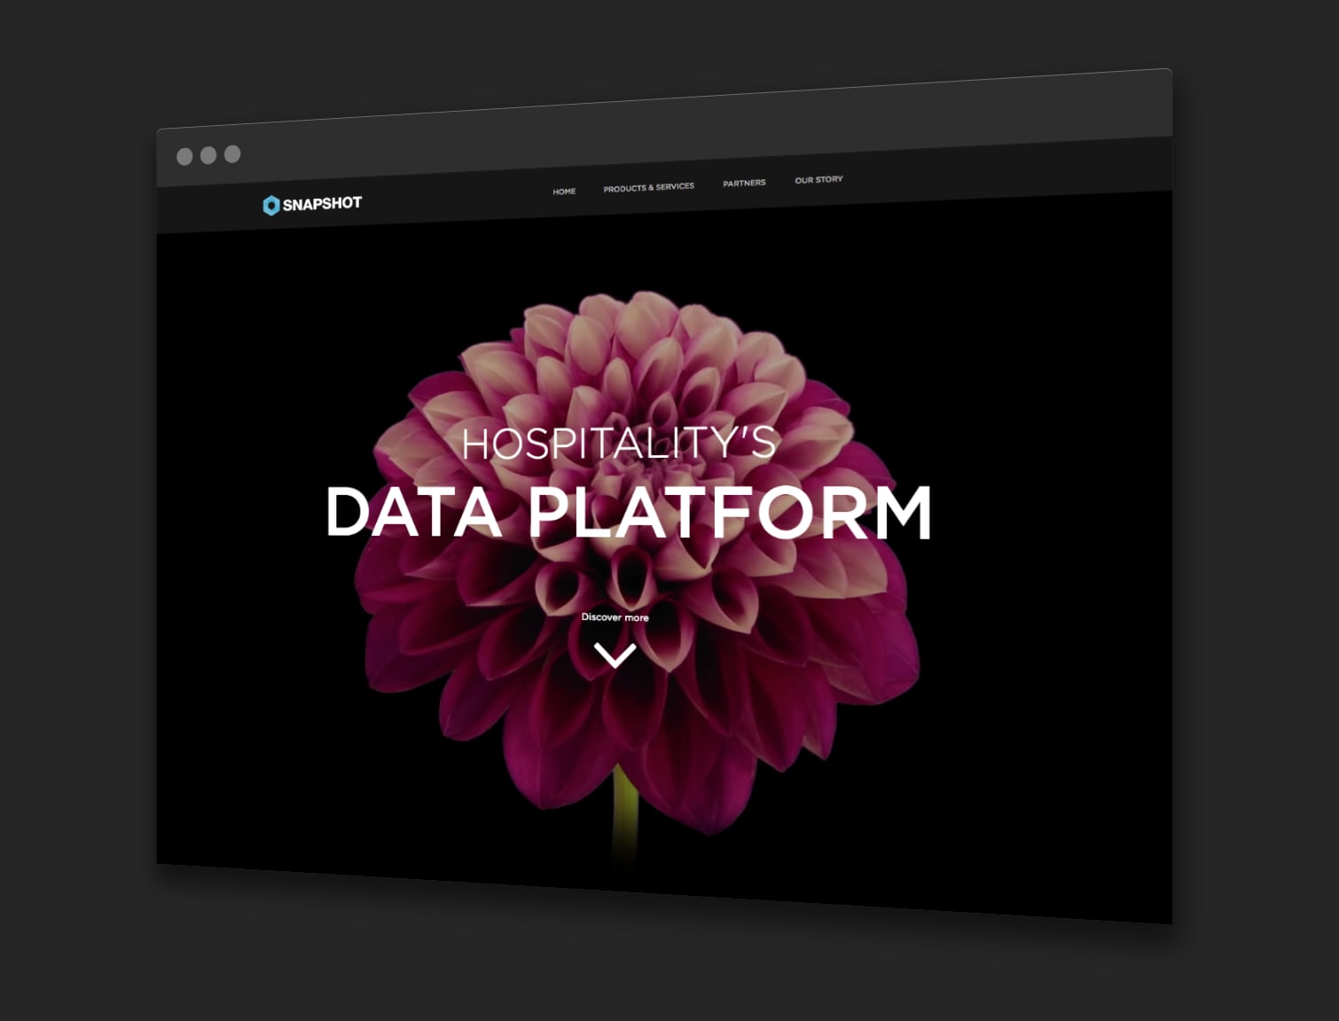This screenshot has width=1339, height=1021.
Task: Click the second gray window dot
Action: [208, 155]
